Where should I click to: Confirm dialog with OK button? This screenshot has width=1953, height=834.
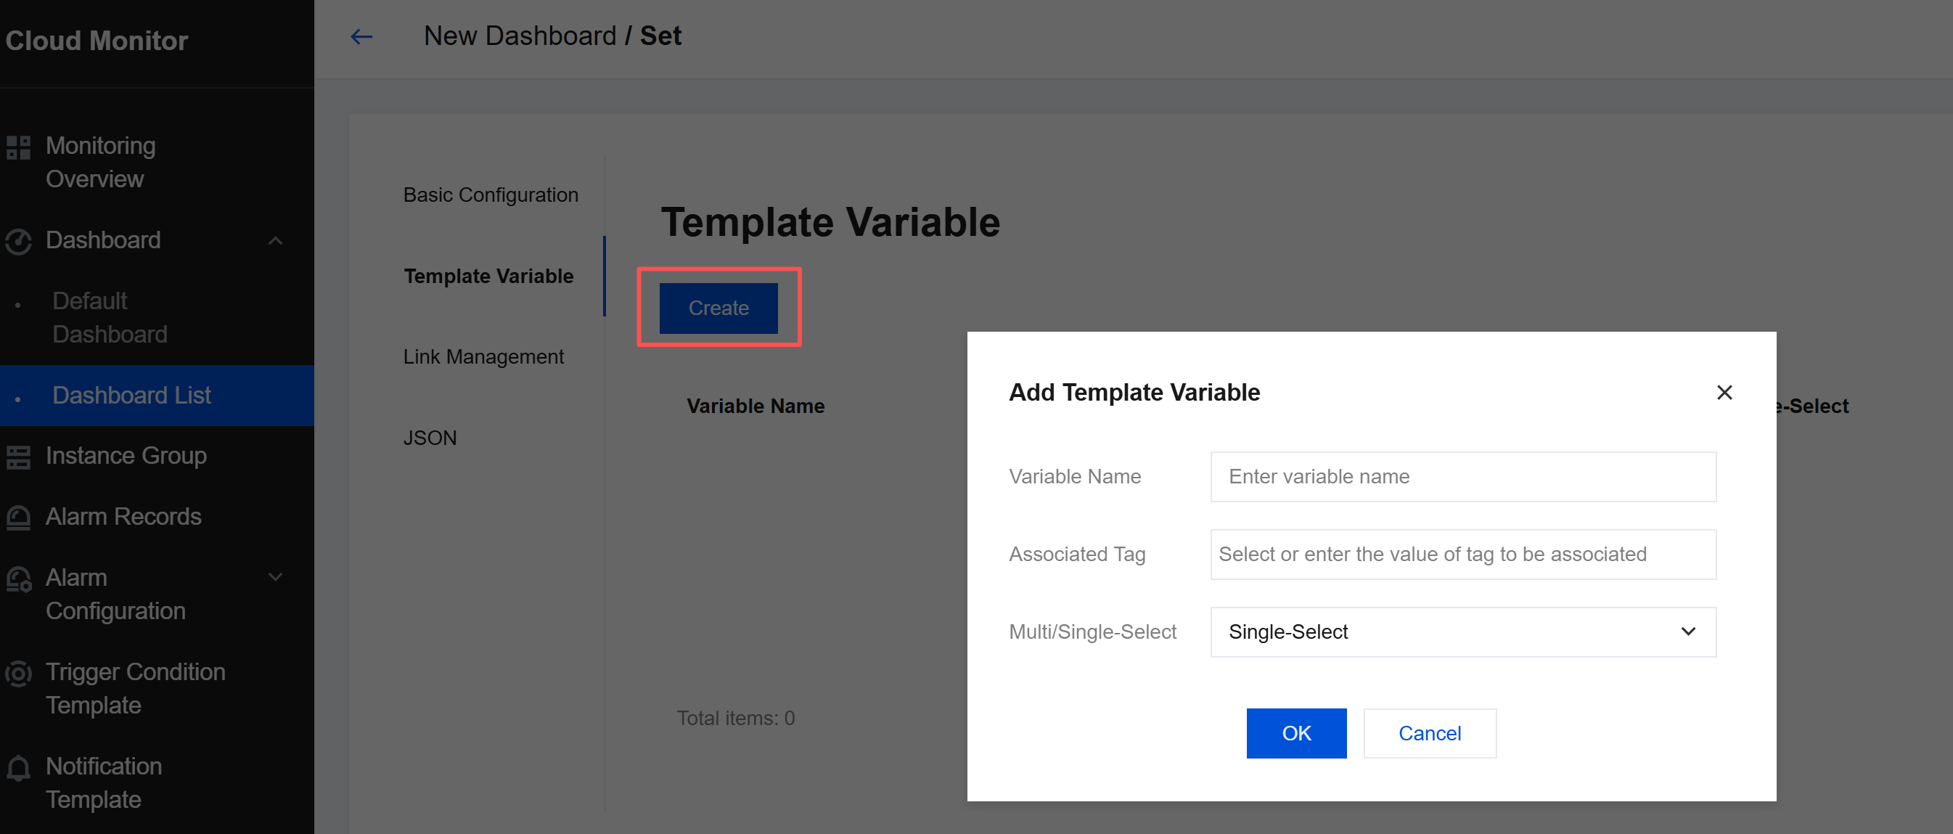coord(1295,733)
